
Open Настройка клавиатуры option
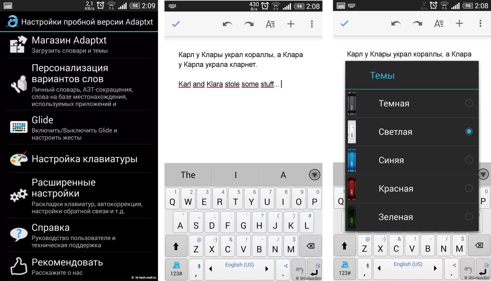pos(79,159)
